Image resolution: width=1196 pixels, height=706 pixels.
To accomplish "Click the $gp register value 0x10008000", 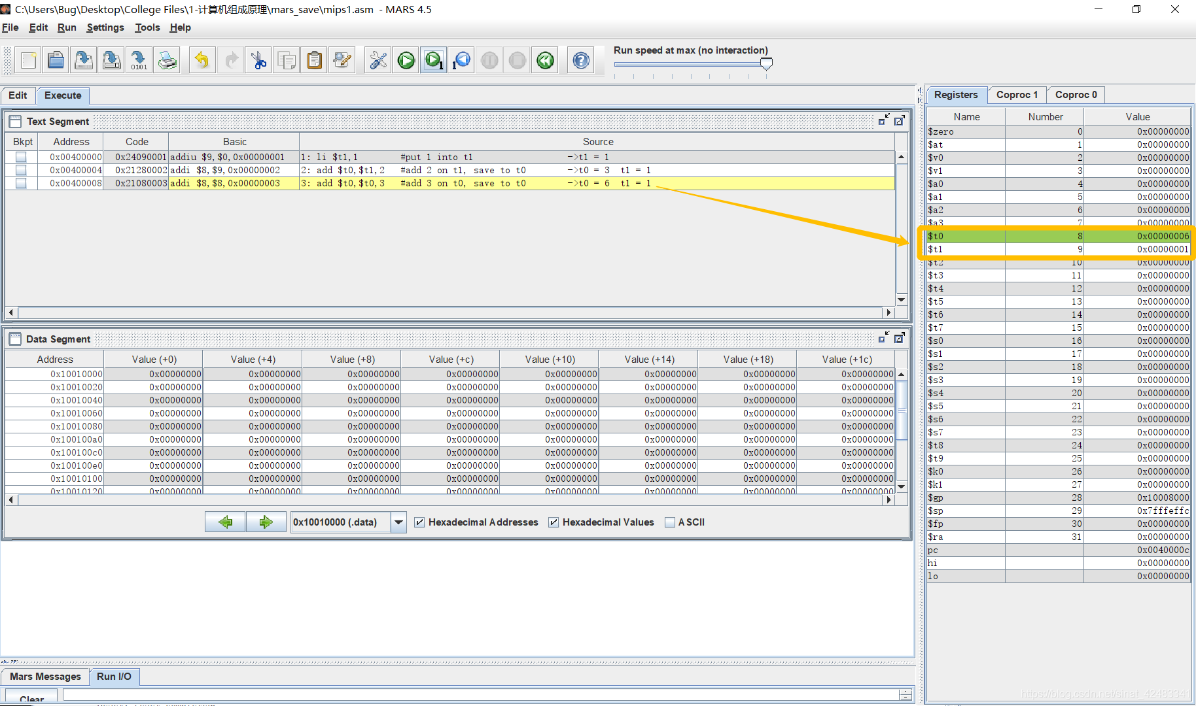I will pyautogui.click(x=1137, y=497).
